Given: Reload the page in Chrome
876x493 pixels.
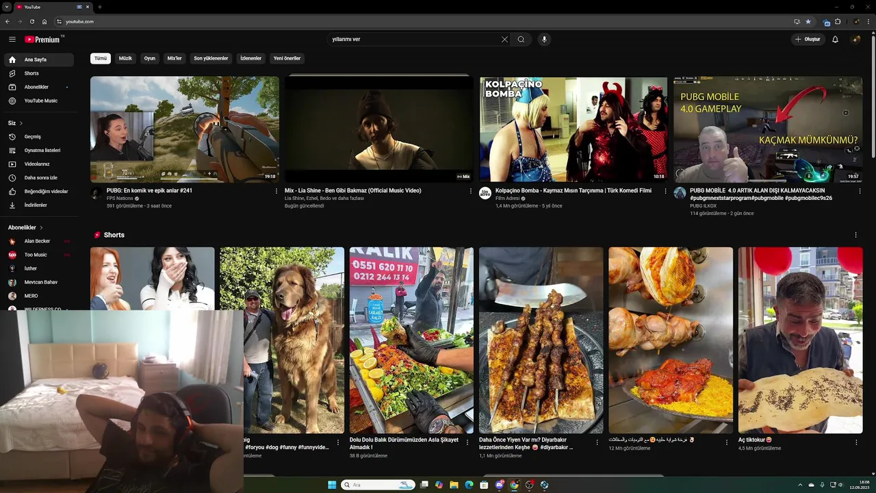Looking at the screenshot, I should pyautogui.click(x=31, y=21).
